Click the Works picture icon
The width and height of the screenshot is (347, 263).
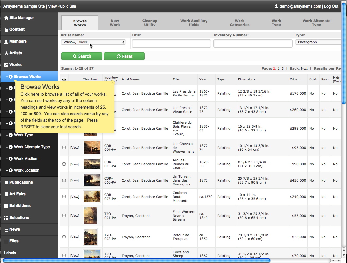point(6,65)
